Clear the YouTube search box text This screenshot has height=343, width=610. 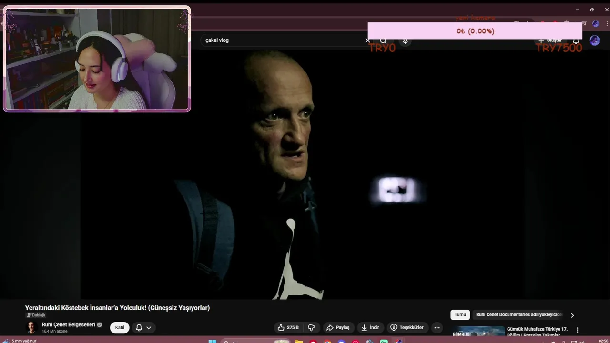point(367,40)
